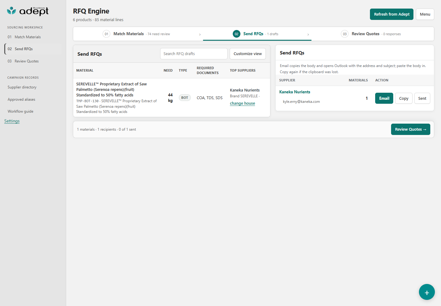The width and height of the screenshot is (441, 306).
Task: Open Match Materials in the sidebar
Action: pos(33,37)
